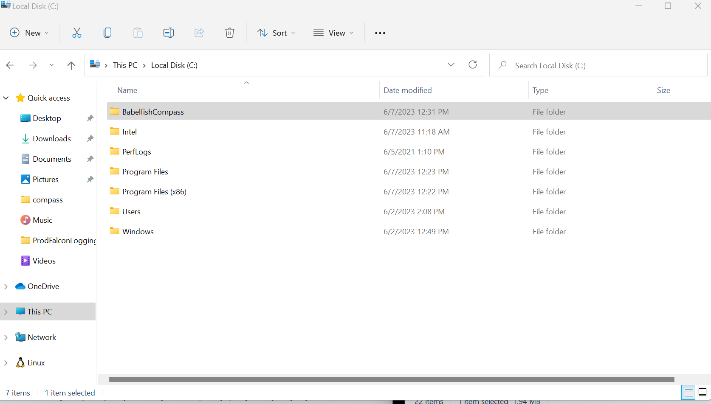Click the pin icon next to Documents
This screenshot has height=404, width=711.
pyautogui.click(x=90, y=159)
